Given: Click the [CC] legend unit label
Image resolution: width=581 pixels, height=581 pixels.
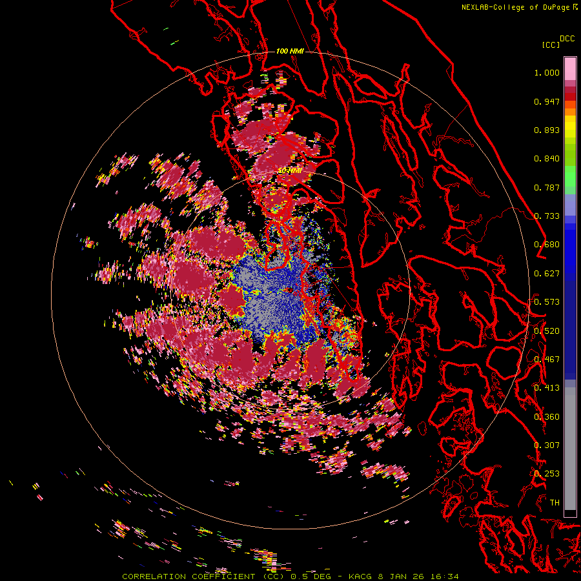Looking at the screenshot, I should pyautogui.click(x=551, y=45).
